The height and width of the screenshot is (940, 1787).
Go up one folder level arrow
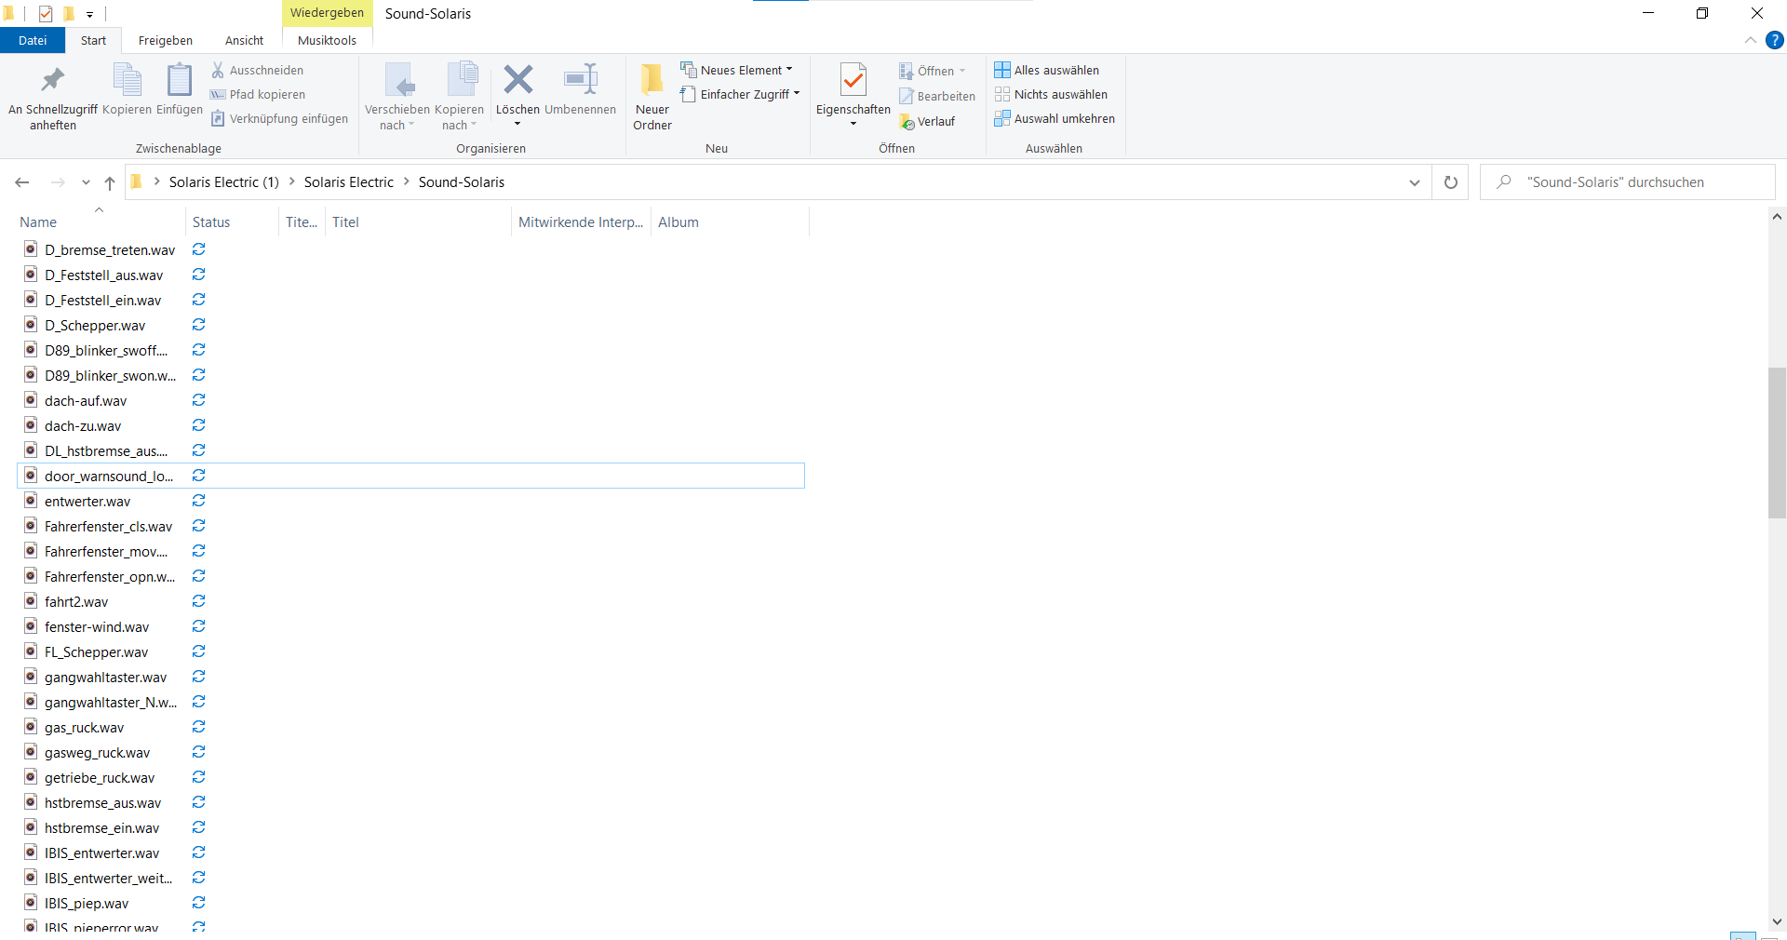110,182
